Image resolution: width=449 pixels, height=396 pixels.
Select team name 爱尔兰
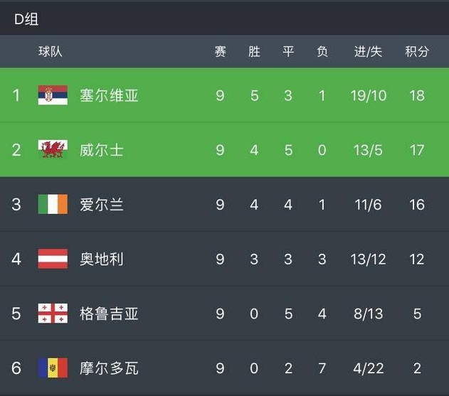point(102,205)
